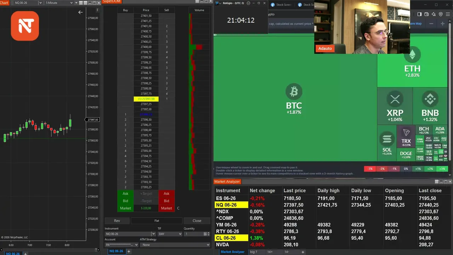
Task: Click the C button beside Sell Market
Action: pyautogui.click(x=178, y=208)
